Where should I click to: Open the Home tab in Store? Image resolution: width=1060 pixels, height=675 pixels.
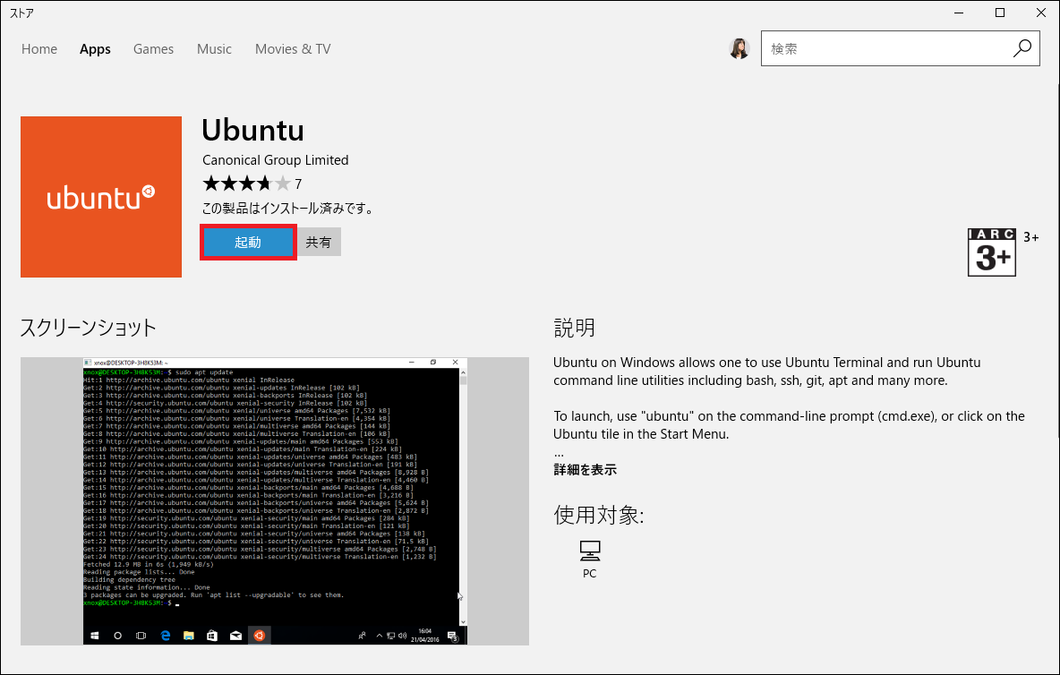(39, 49)
